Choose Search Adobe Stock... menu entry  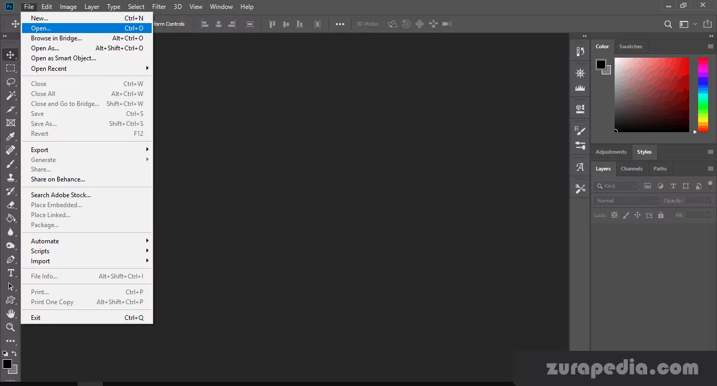click(x=61, y=195)
